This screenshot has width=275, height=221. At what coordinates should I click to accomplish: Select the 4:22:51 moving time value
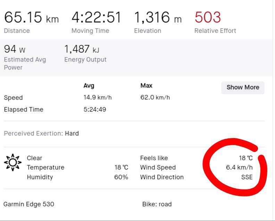pos(97,17)
